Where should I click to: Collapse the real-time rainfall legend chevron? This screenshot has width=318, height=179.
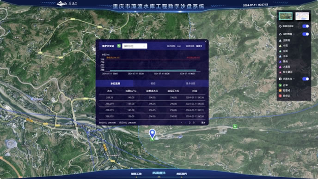294,34
